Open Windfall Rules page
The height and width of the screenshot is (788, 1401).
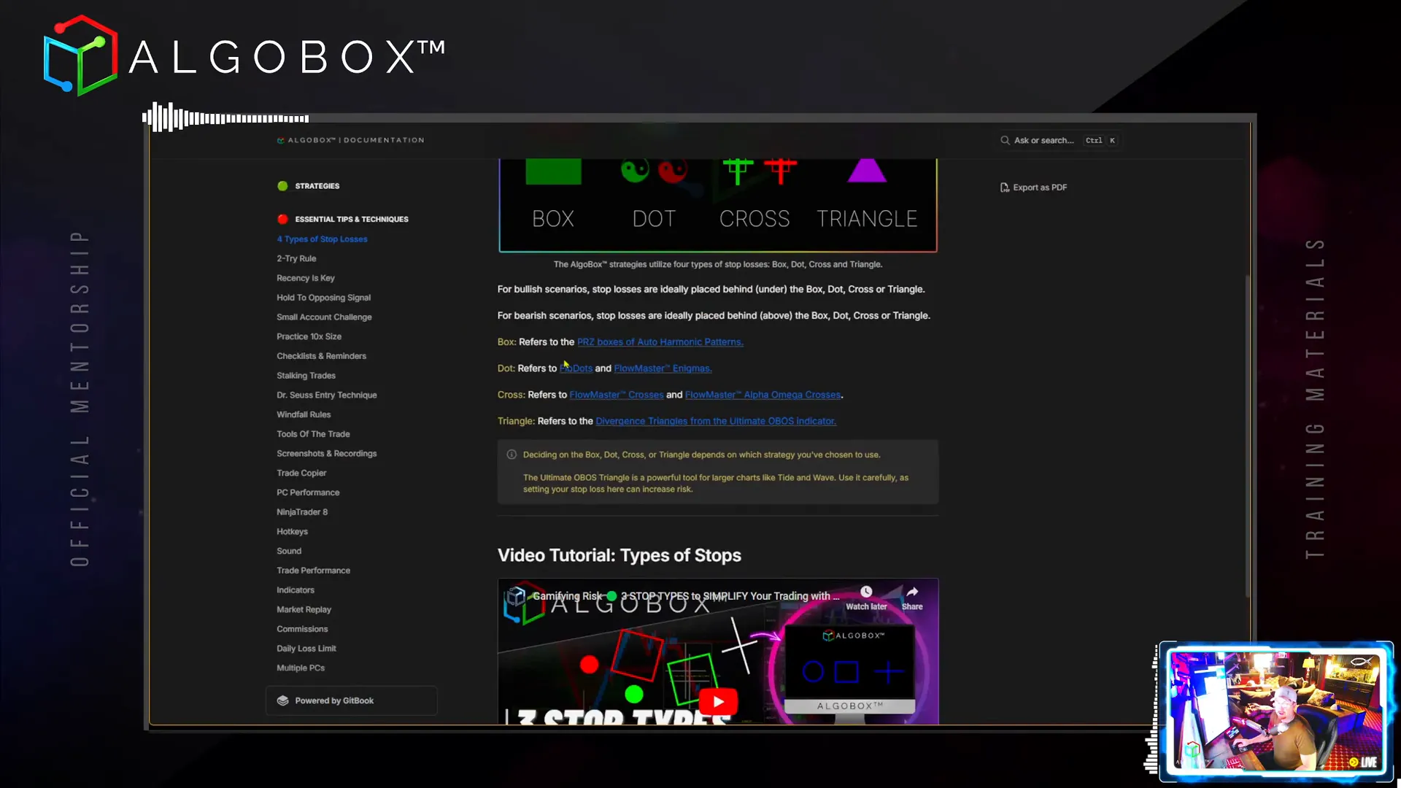click(304, 414)
